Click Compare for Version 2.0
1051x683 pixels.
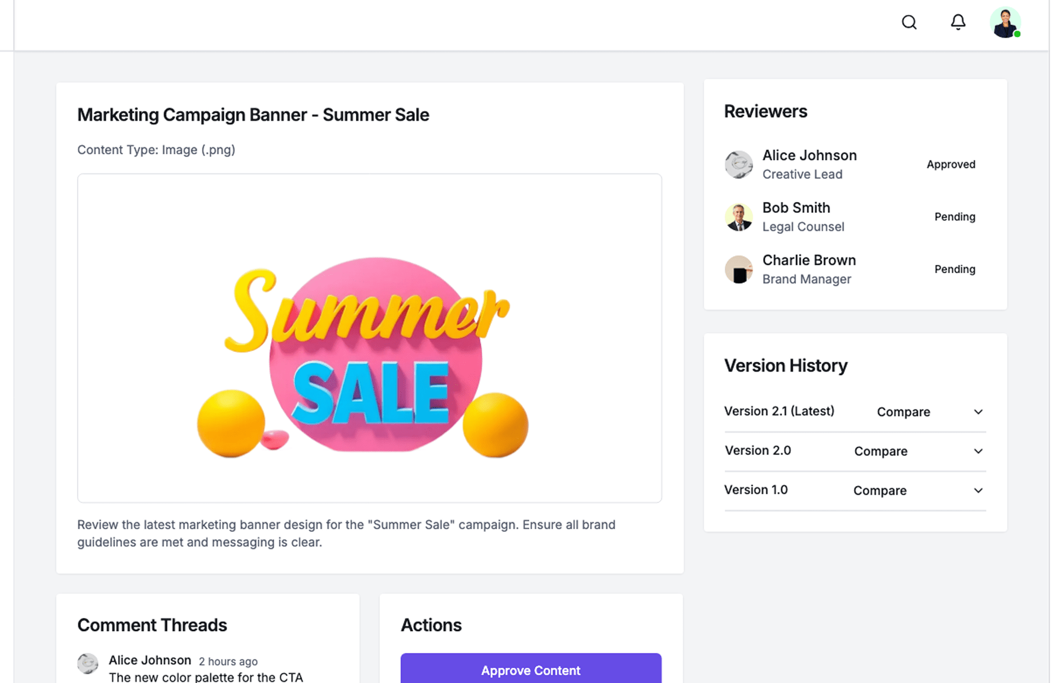click(881, 452)
